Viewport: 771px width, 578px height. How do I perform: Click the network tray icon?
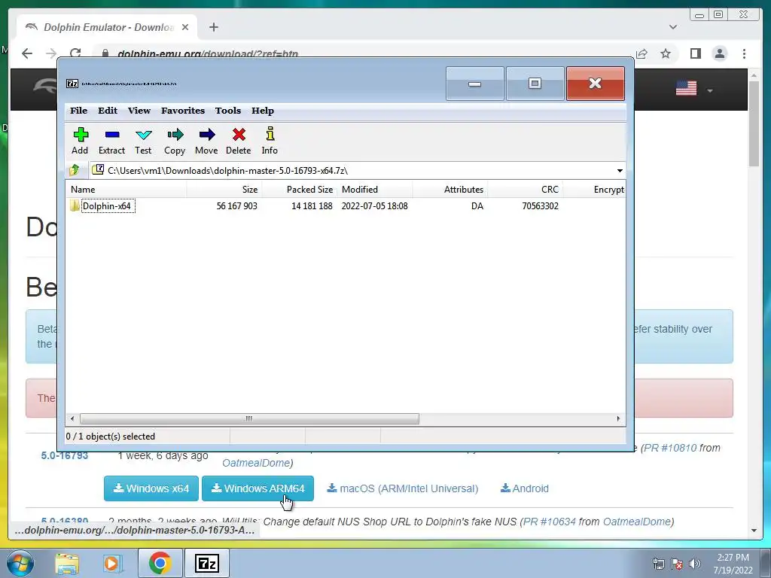(658, 564)
